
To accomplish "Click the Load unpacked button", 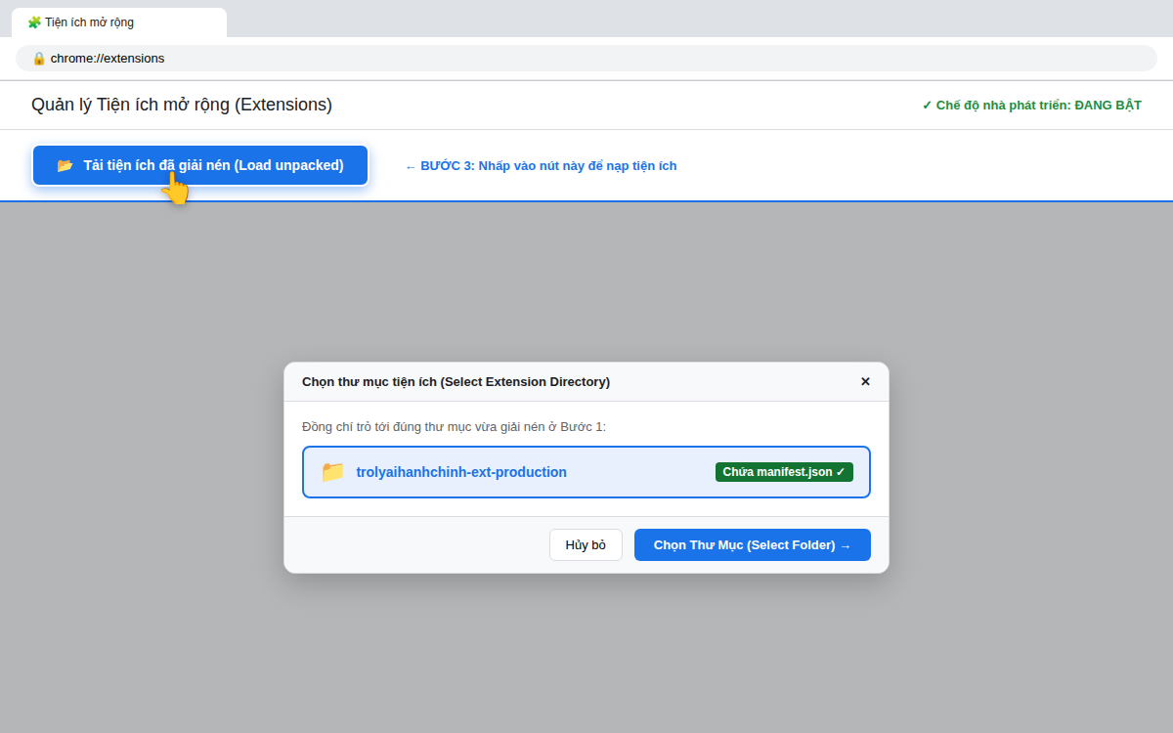I will [x=200, y=165].
